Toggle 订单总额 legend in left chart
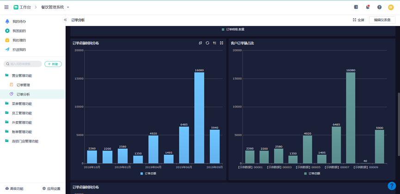This screenshot has height=194, width=400. (x=148, y=174)
